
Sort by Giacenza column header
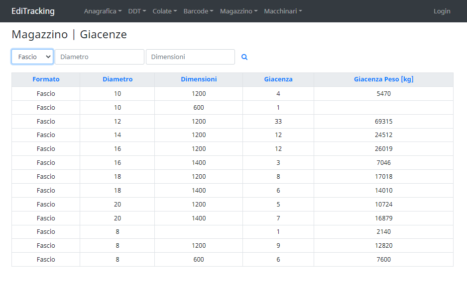[x=278, y=79]
